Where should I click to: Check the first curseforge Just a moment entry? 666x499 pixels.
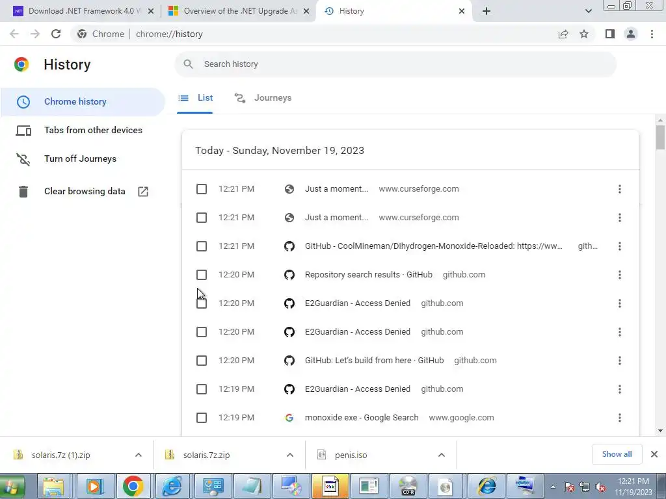202,189
